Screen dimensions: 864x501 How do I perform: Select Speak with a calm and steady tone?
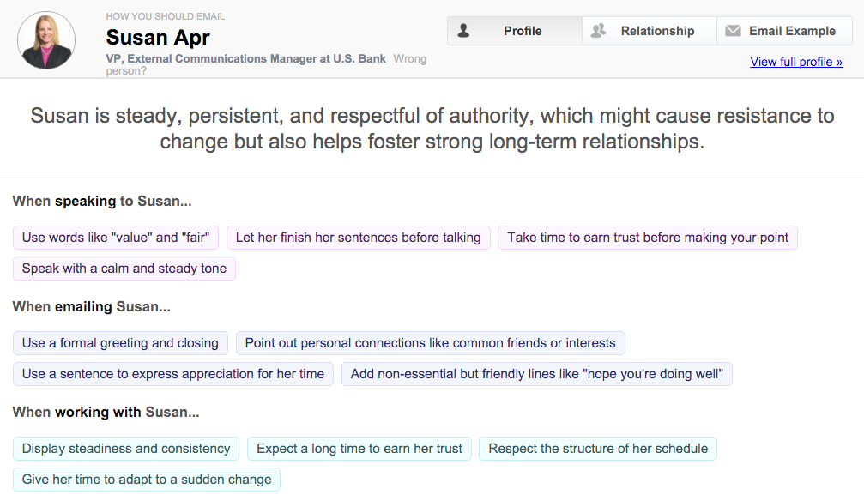coord(124,269)
